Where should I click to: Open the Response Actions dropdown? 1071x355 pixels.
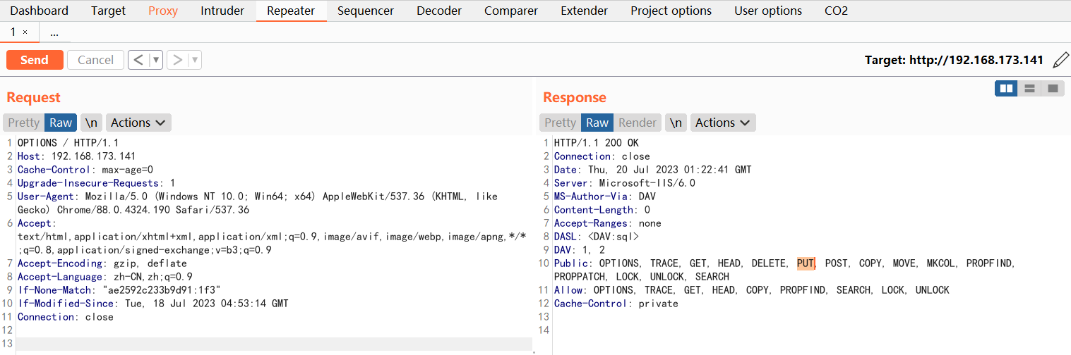tap(723, 123)
